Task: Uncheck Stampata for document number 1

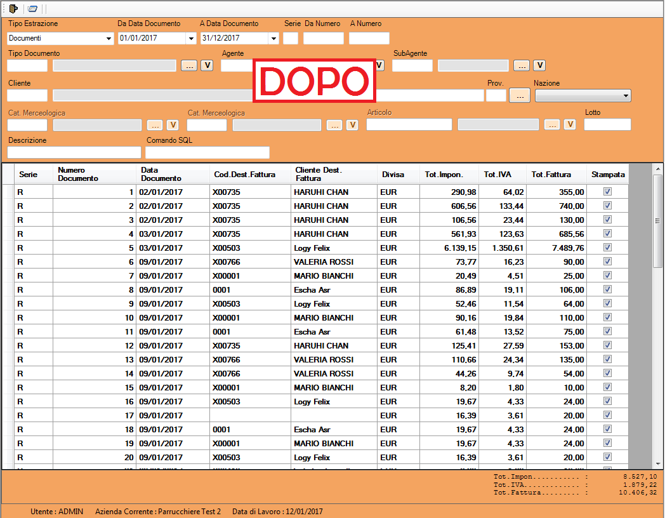Action: [x=607, y=191]
